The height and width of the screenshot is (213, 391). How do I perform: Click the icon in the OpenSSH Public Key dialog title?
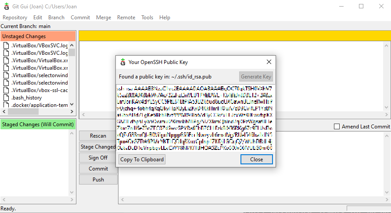(x=123, y=62)
